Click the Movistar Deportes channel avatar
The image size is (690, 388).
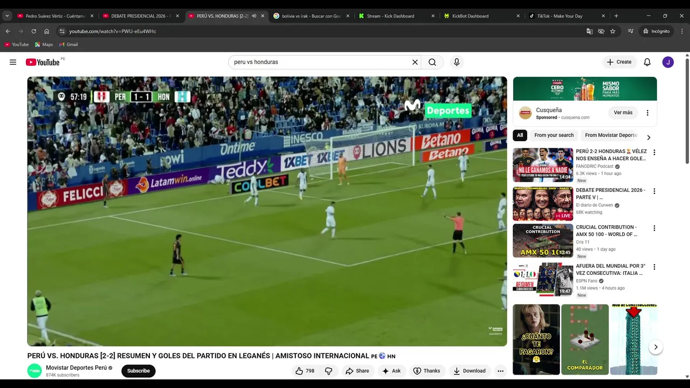[34, 371]
